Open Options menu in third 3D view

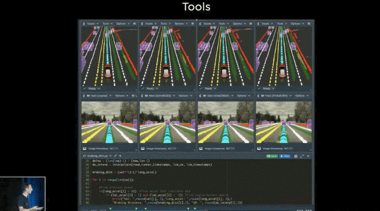point(239,24)
